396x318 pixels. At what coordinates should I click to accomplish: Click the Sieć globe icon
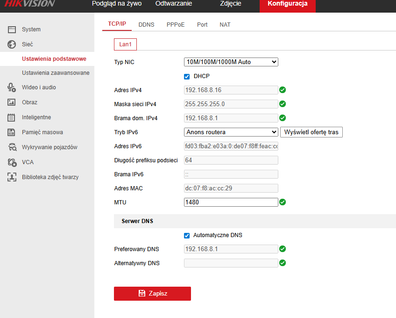pos(12,44)
